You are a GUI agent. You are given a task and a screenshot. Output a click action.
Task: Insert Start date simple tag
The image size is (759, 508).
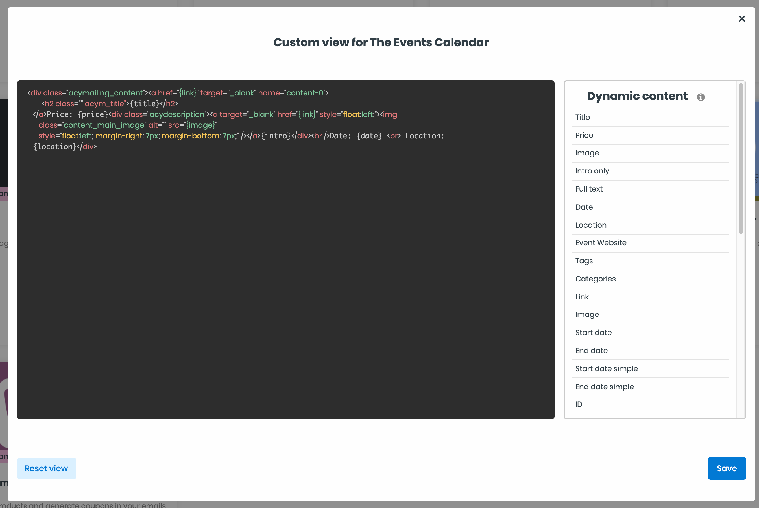coord(650,369)
